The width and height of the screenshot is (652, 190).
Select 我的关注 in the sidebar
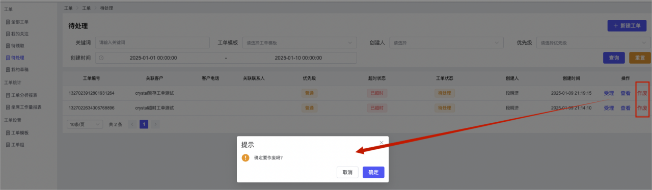click(x=20, y=34)
